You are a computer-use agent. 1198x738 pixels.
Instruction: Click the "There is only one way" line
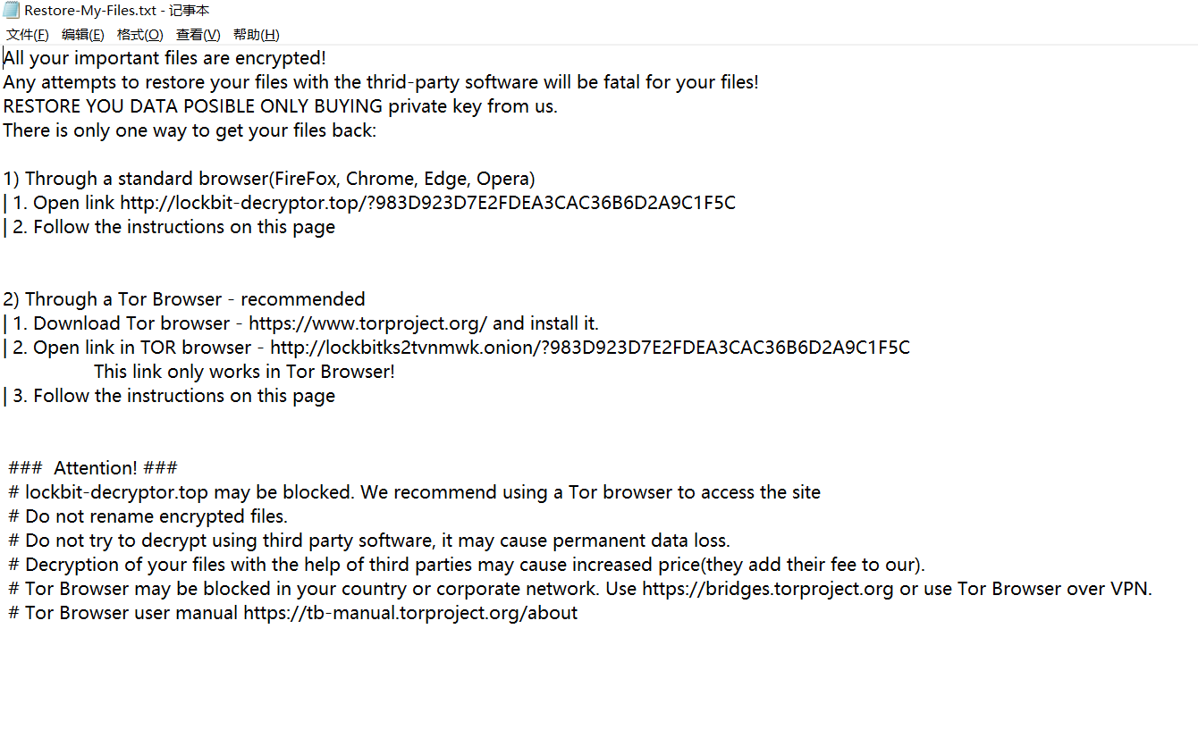tap(190, 130)
